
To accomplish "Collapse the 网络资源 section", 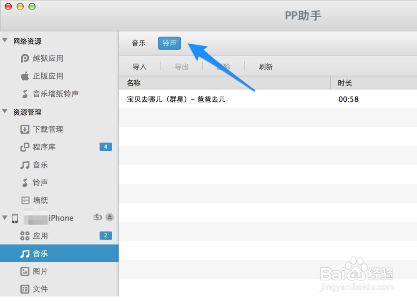I will tap(5, 40).
